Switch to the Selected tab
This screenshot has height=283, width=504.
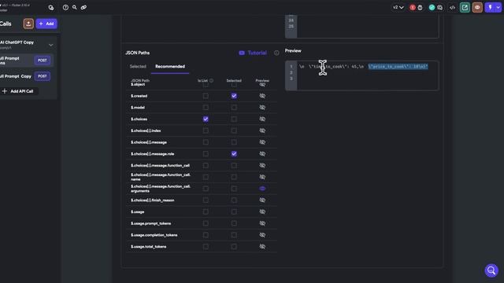138,66
